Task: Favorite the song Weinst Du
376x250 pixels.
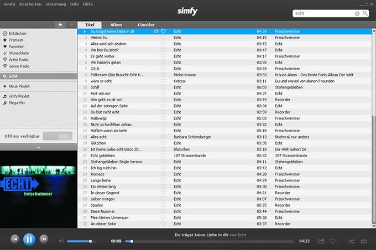Action: (163, 38)
